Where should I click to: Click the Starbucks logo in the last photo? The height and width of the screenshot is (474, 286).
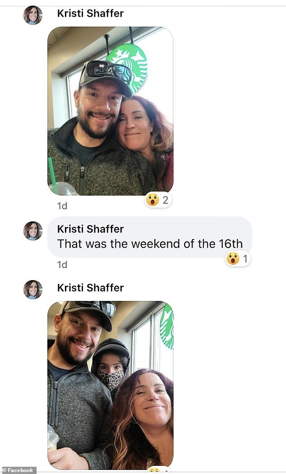point(167,326)
